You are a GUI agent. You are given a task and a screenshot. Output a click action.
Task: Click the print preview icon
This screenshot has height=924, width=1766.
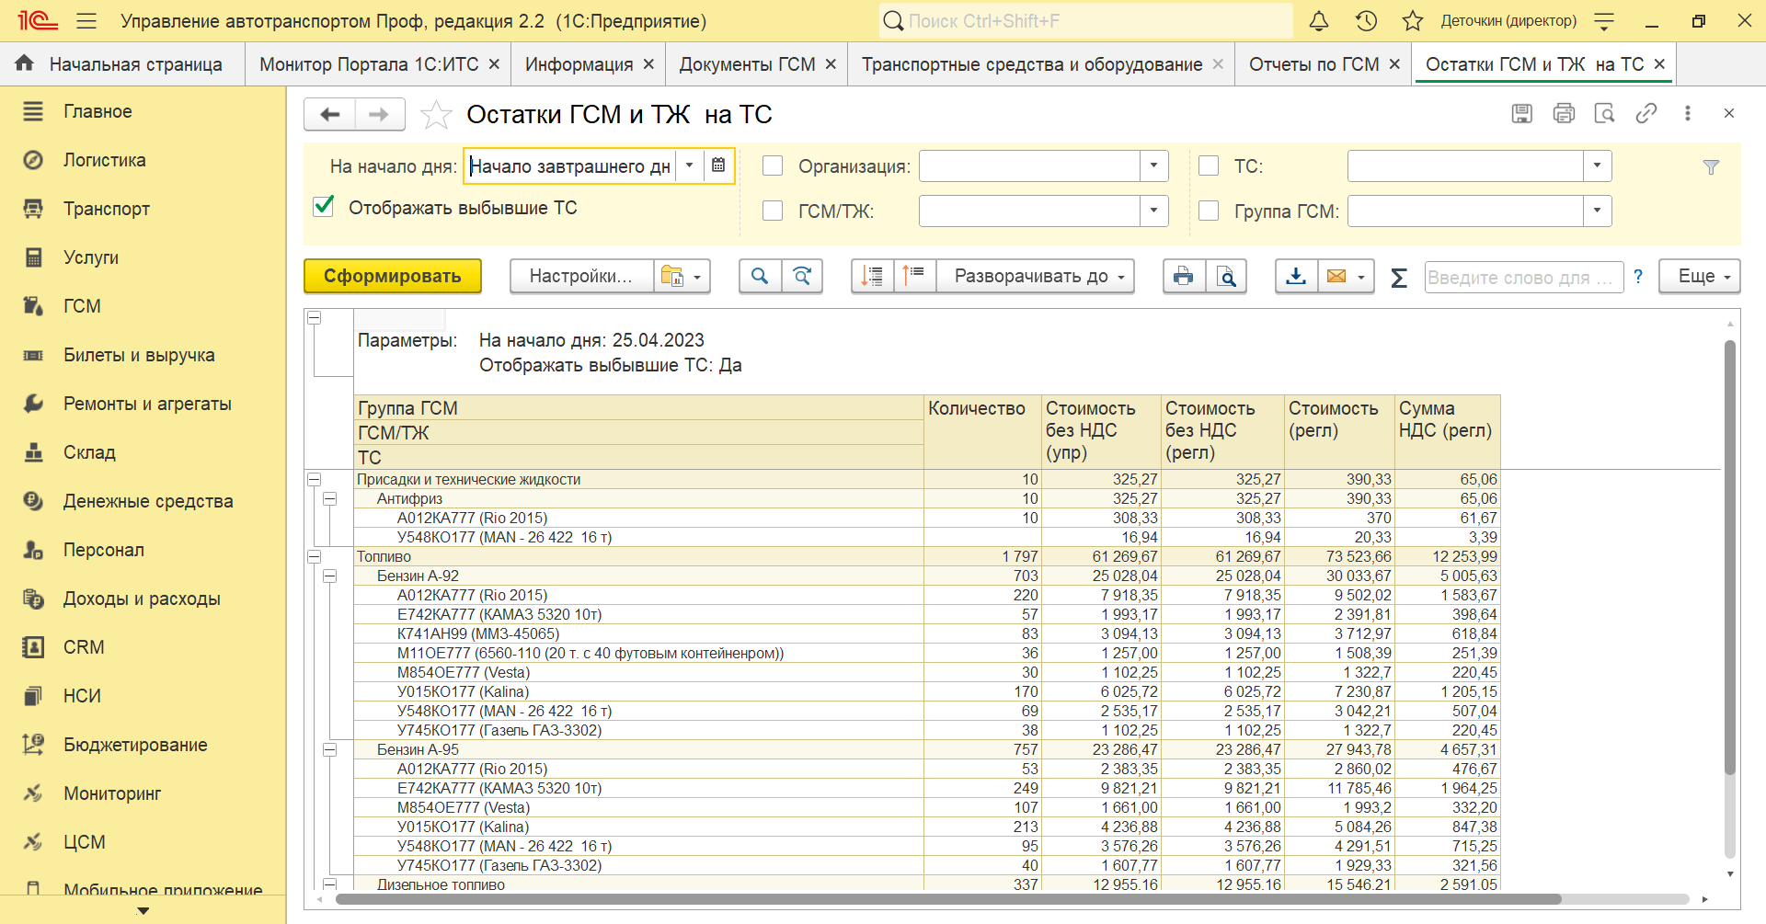[1226, 277]
